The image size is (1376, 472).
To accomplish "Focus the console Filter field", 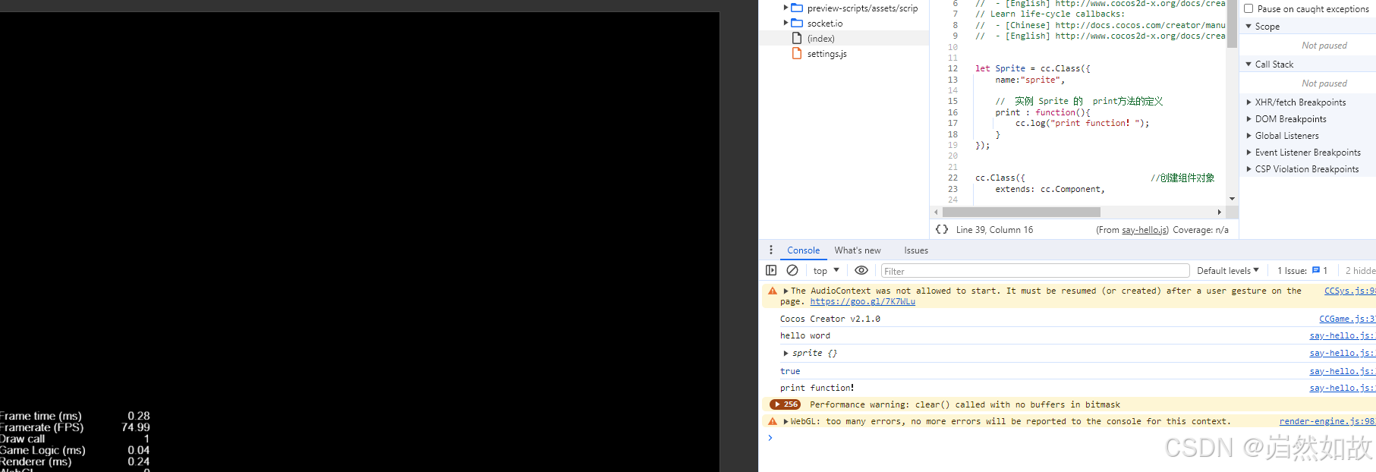I will [x=1035, y=271].
